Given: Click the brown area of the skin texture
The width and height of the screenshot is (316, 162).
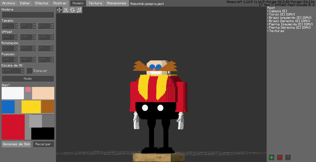Looking at the screenshot, I should point(48,107).
